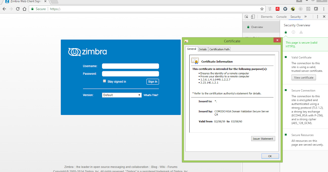Screen dimensions: 328x172
Task: Click the 'Valid Certificate' heading
Action: coord(301,57)
